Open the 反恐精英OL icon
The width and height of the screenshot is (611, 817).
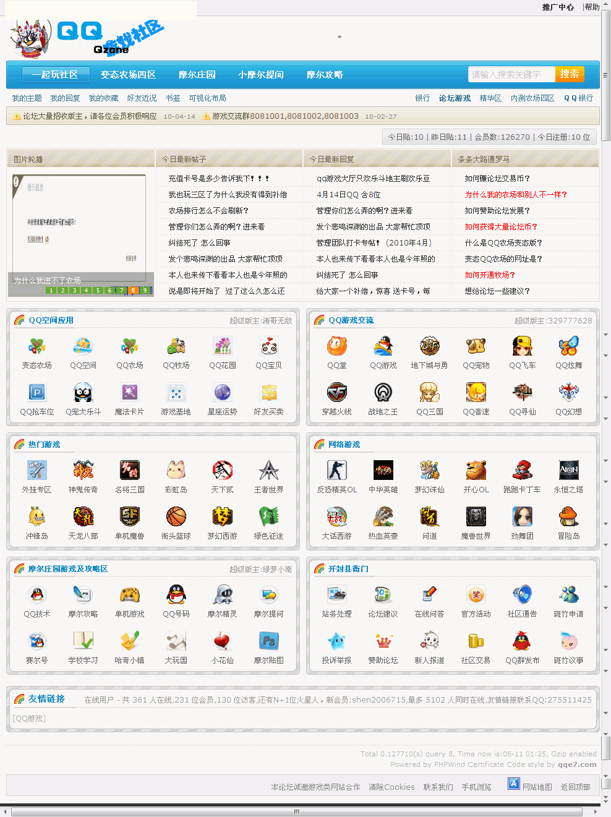336,471
